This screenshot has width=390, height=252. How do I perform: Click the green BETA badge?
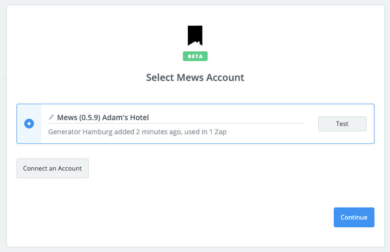coord(195,56)
